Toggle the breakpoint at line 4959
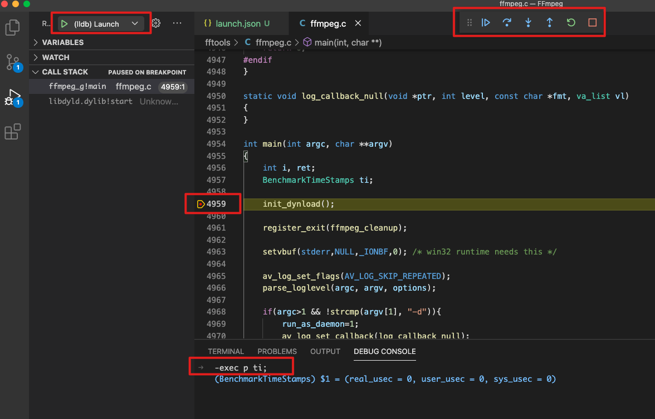 pyautogui.click(x=201, y=204)
